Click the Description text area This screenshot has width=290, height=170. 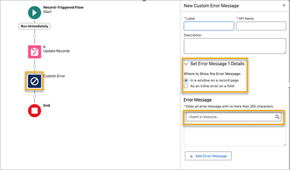234,46
